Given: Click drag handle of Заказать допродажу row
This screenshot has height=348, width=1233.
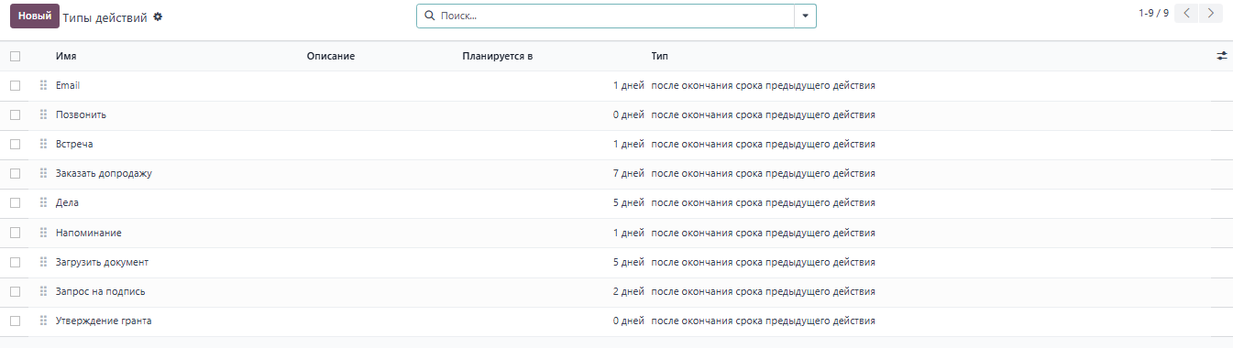Looking at the screenshot, I should tap(43, 173).
